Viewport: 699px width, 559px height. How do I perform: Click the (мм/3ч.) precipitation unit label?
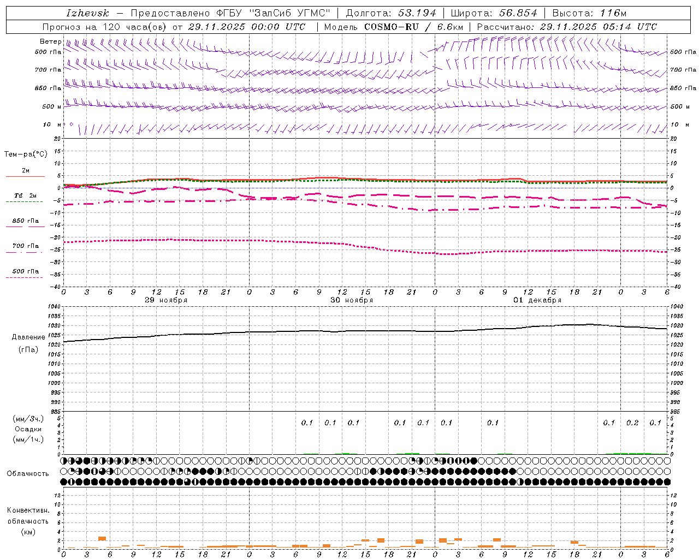click(x=28, y=419)
